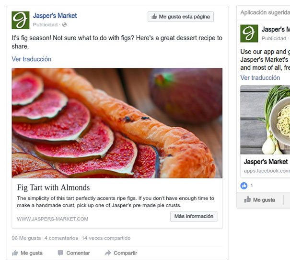This screenshot has width=290, height=265.
Task: Open Ver traducción in suggested app card
Action: tap(260, 78)
